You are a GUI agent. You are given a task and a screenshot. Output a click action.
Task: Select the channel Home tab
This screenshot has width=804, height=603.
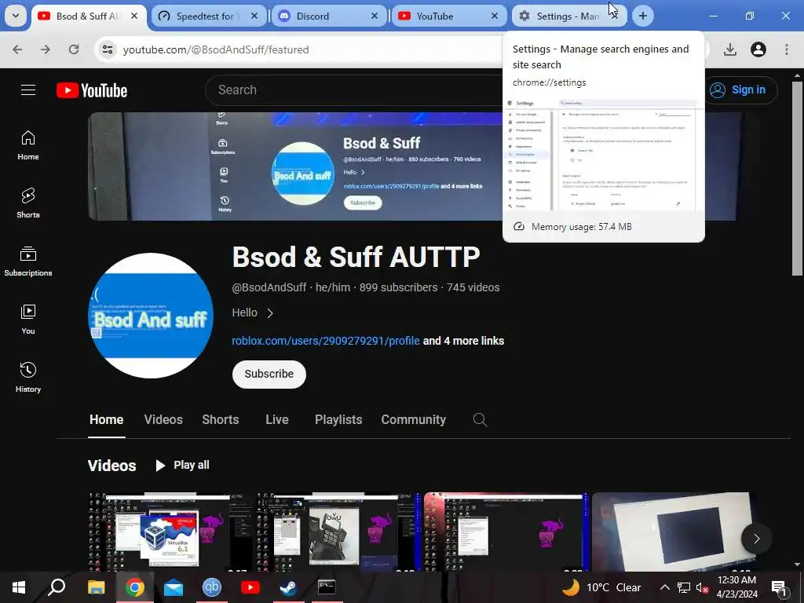[x=107, y=419]
